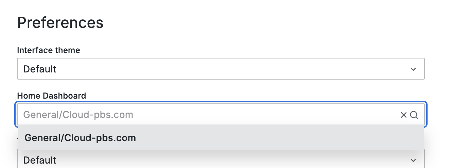Toggle the theme selector down-arrow icon
The width and height of the screenshot is (450, 168).
(413, 69)
